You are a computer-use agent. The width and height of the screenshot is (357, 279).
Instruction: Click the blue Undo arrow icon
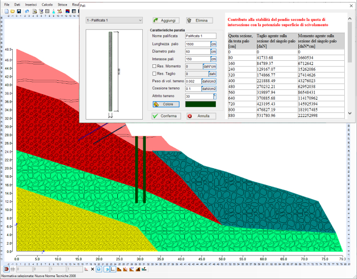(x=26, y=11)
